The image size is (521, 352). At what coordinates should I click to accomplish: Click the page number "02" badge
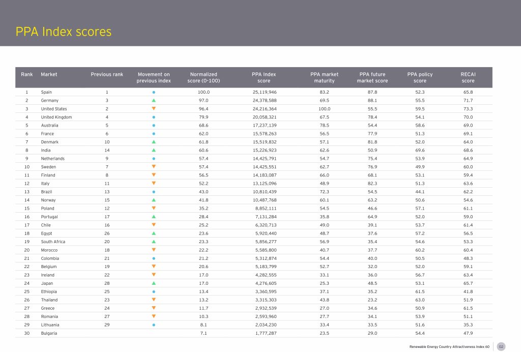[x=501, y=347]
